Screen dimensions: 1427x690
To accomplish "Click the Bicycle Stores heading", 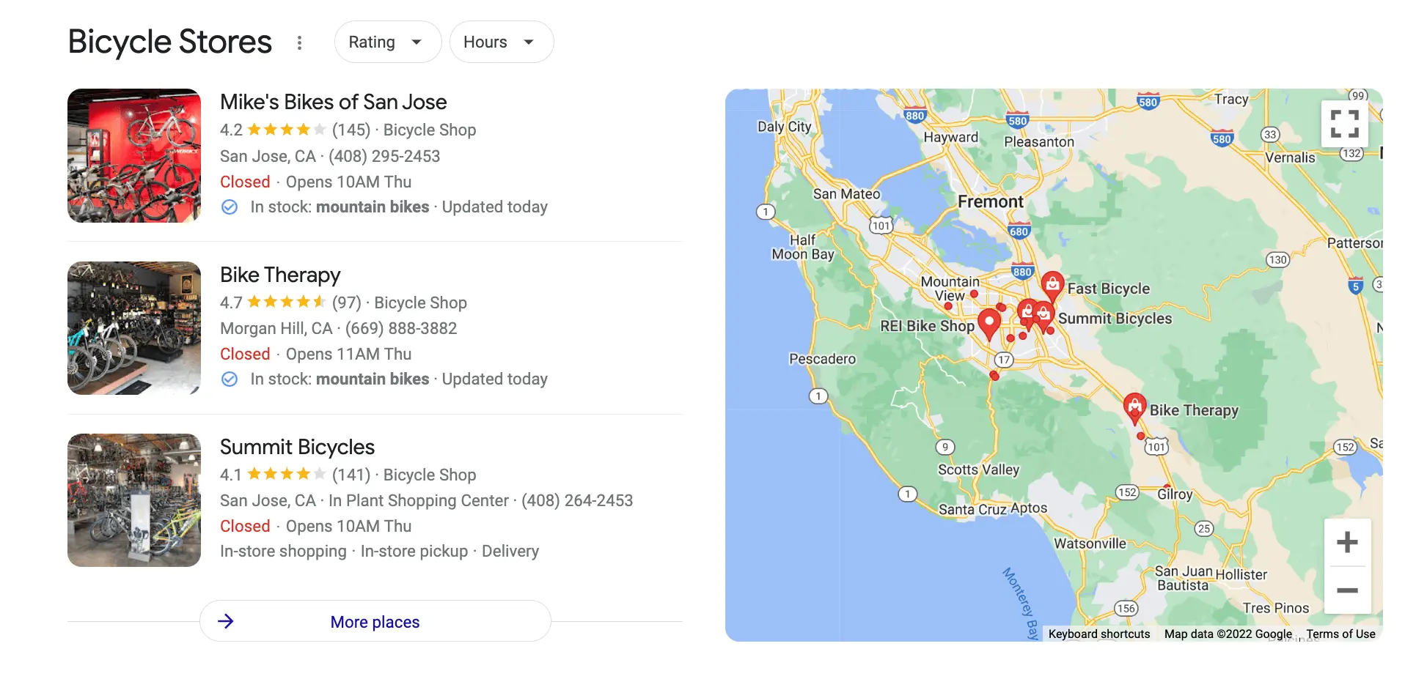I will point(170,42).
